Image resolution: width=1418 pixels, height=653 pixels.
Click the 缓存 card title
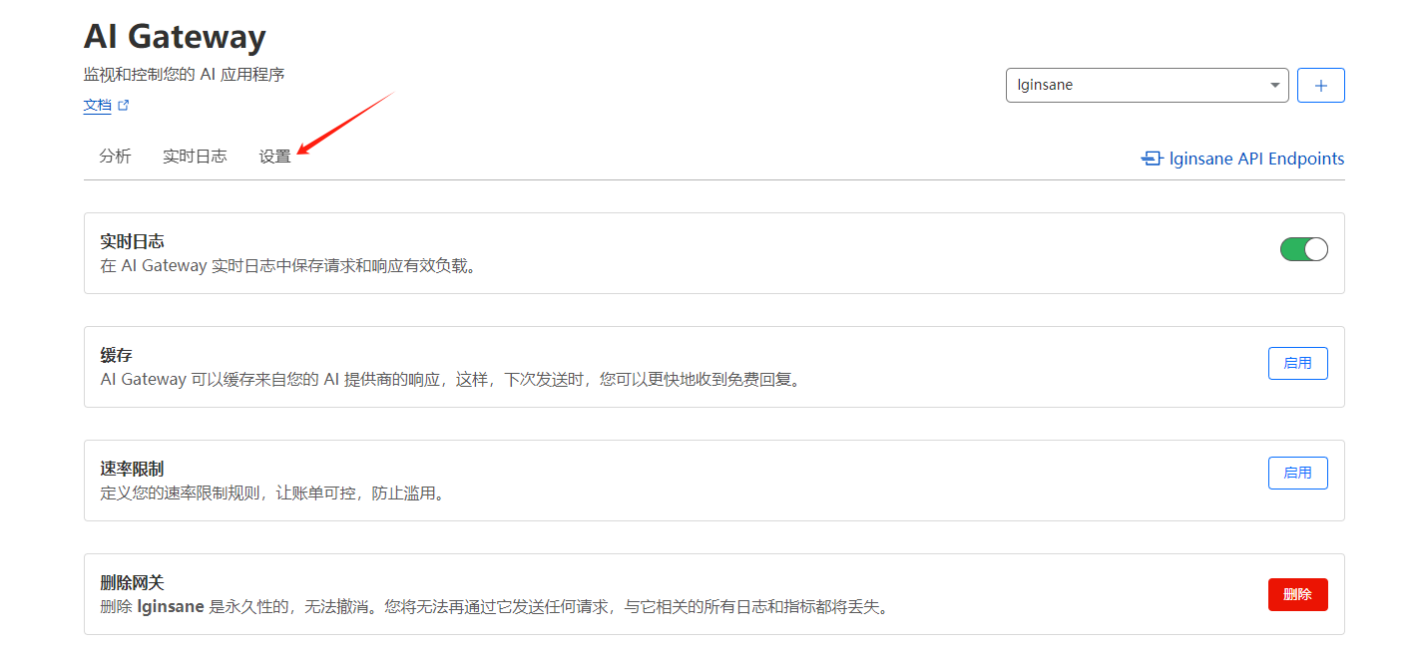click(x=117, y=355)
